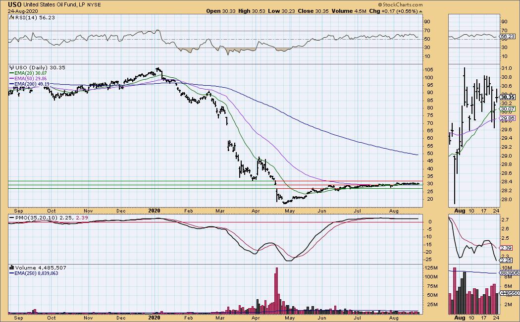The height and width of the screenshot is (322, 520).
Task: Click the 105 label on main price axis
Action: pyautogui.click(x=429, y=70)
